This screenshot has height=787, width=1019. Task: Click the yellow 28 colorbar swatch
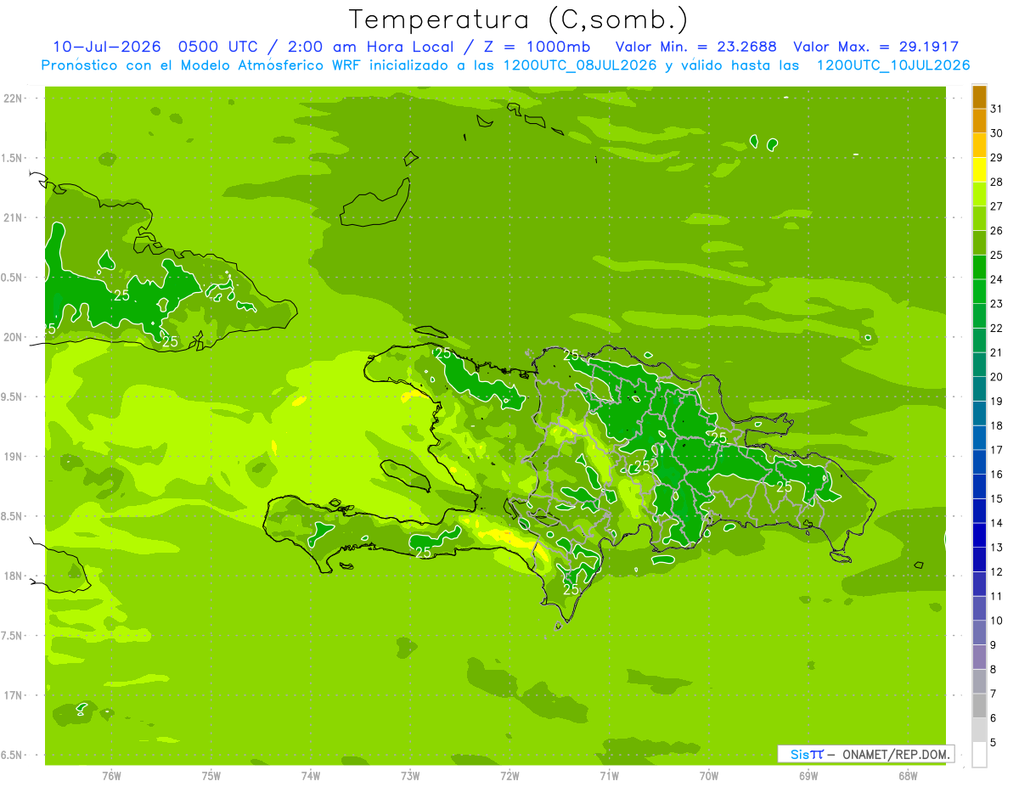click(979, 170)
